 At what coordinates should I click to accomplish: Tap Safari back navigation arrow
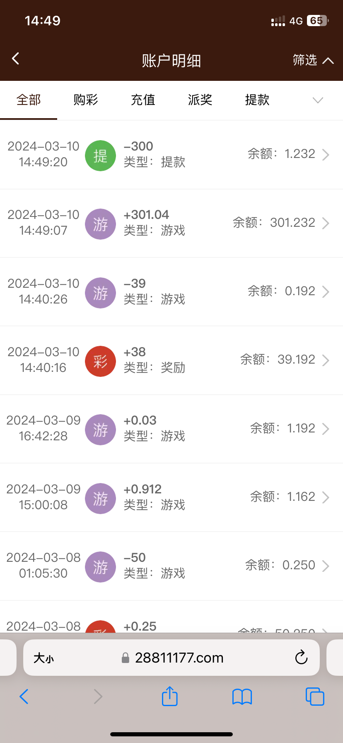point(24,697)
